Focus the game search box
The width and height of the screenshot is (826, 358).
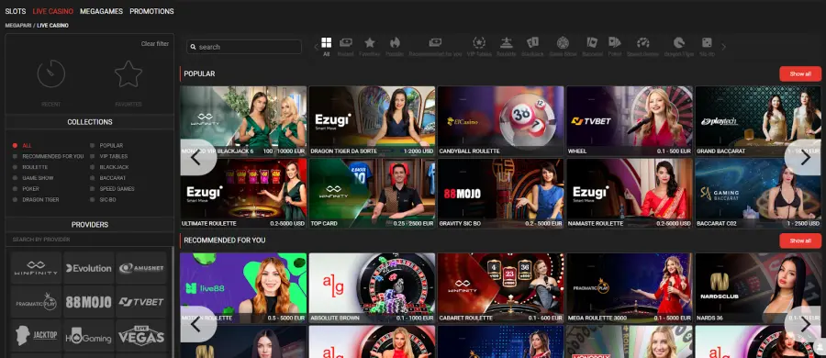coord(244,47)
